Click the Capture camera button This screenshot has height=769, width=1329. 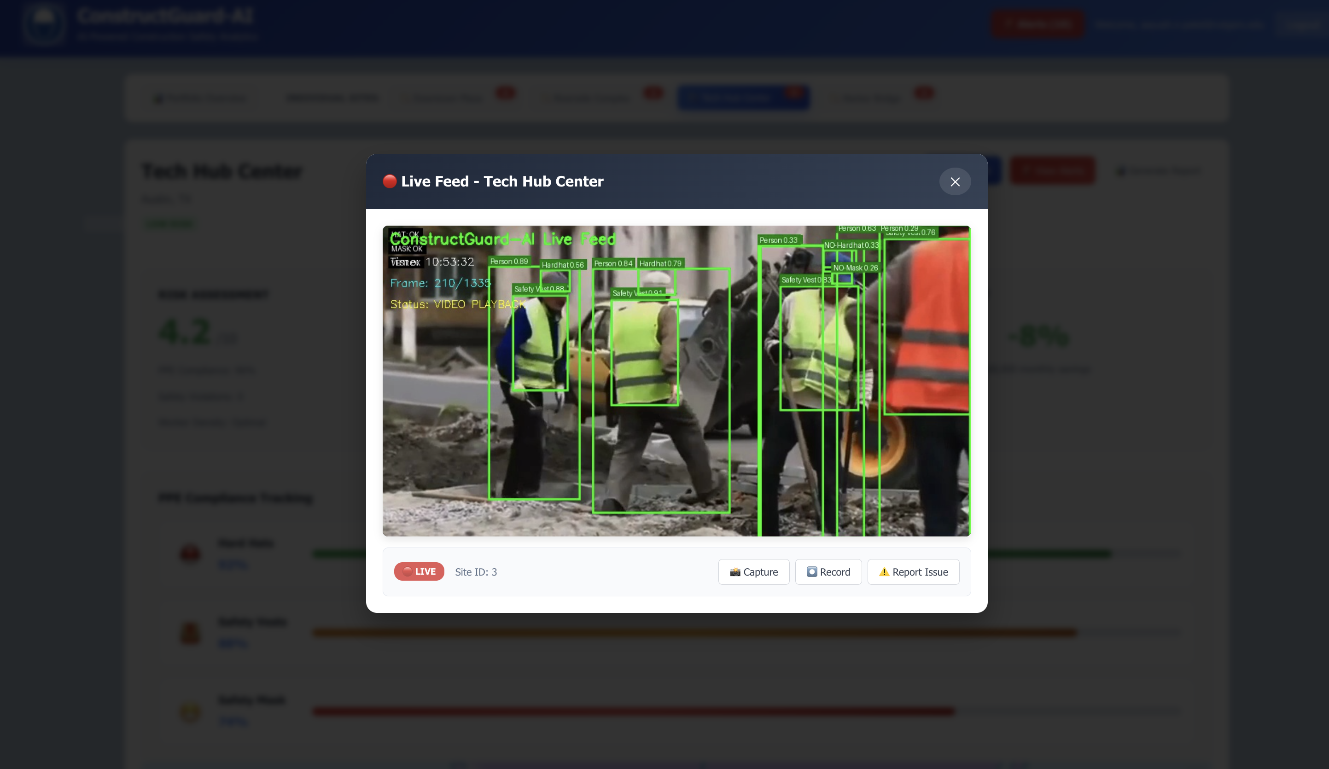[754, 572]
